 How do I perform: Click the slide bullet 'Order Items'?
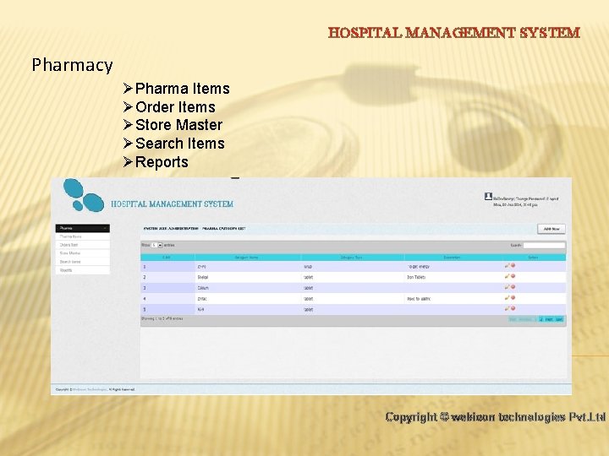175,107
